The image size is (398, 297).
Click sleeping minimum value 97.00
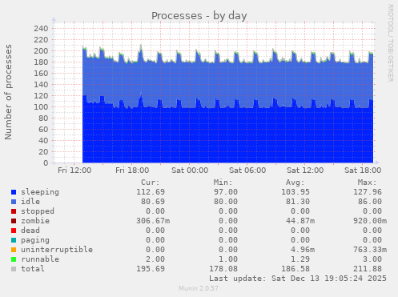point(225,192)
